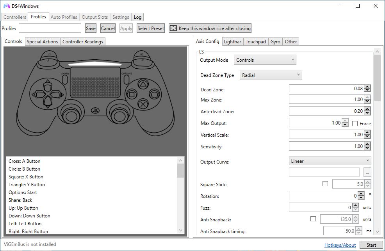Select the D-pad Down arrow on controller

[47, 103]
